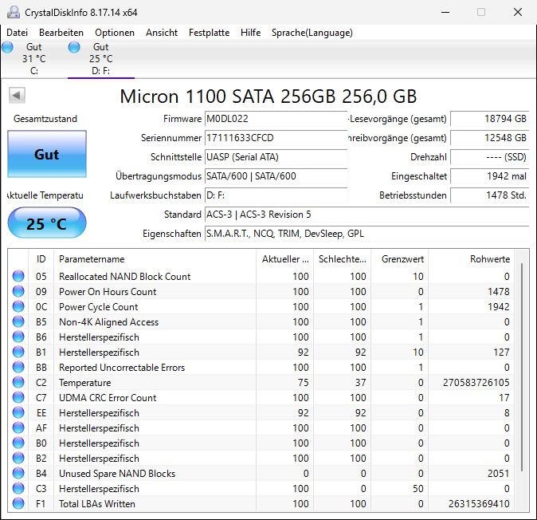Click raw value 270583726105
537x520 pixels.
[x=476, y=383]
